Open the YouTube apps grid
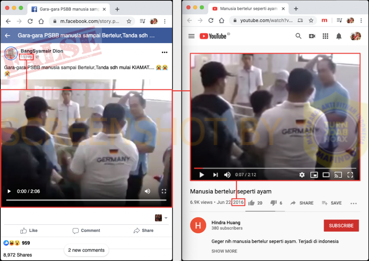The image size is (369, 261). (325, 36)
